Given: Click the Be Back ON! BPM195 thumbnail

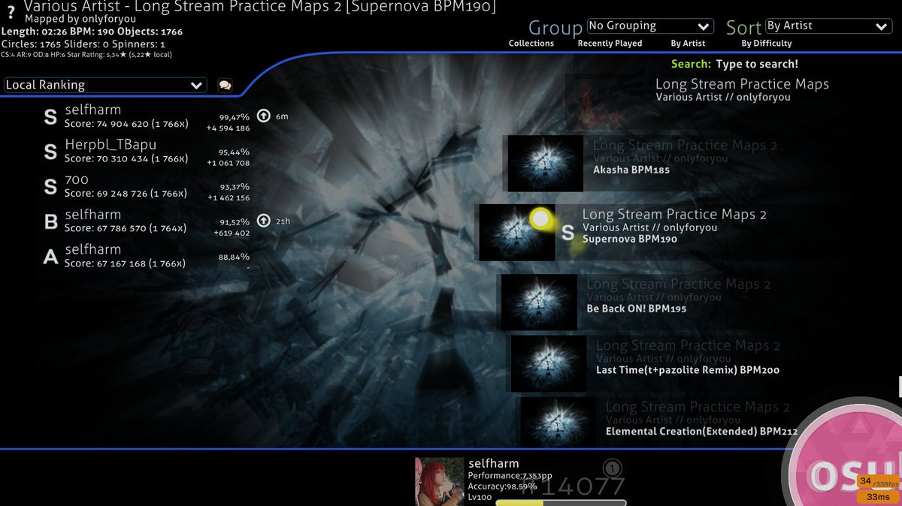Looking at the screenshot, I should (539, 302).
